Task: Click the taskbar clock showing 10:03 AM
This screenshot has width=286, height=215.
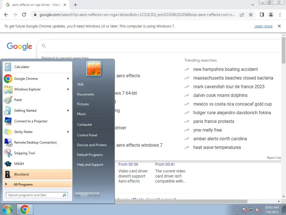Action: (271, 210)
